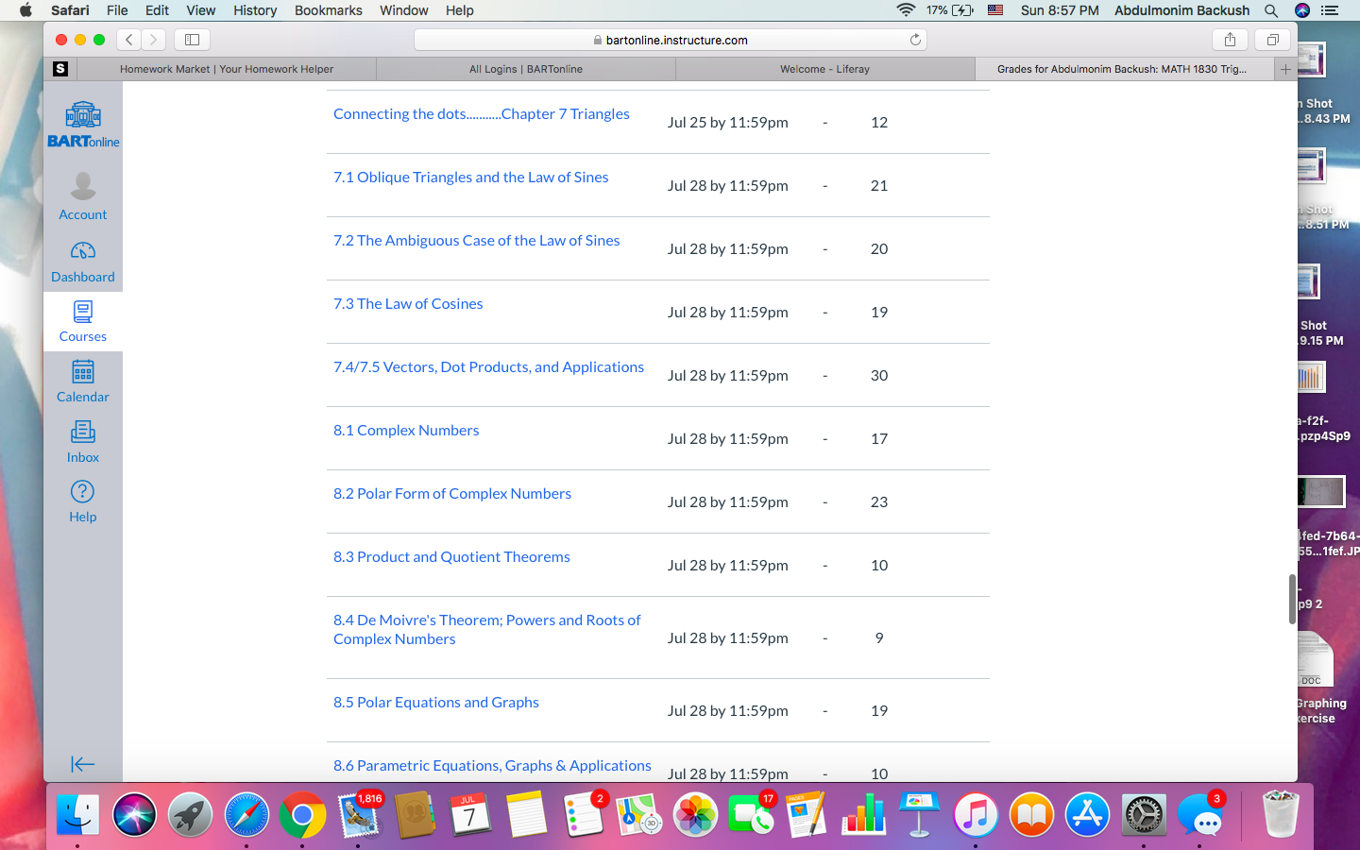Viewport: 1360px width, 850px height.
Task: Click Safari Share button
Action: [x=1230, y=40]
